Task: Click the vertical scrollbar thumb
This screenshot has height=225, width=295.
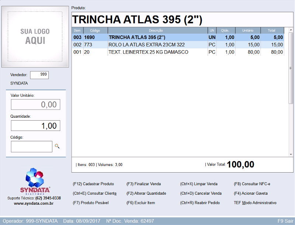Action: click(x=291, y=68)
